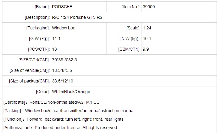Click the net weight value 10.1
The image size is (219, 134).
(147, 39)
